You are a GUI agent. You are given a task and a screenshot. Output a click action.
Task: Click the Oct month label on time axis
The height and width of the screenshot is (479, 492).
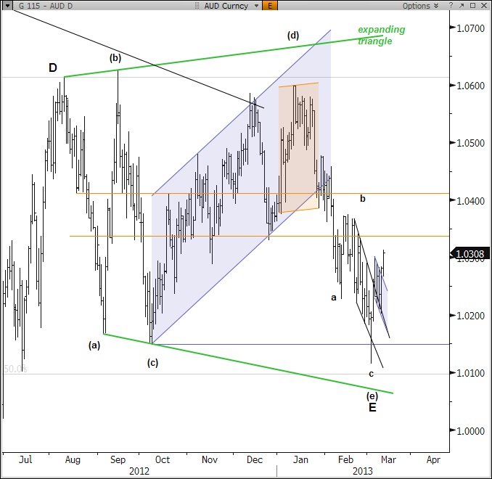(x=162, y=459)
